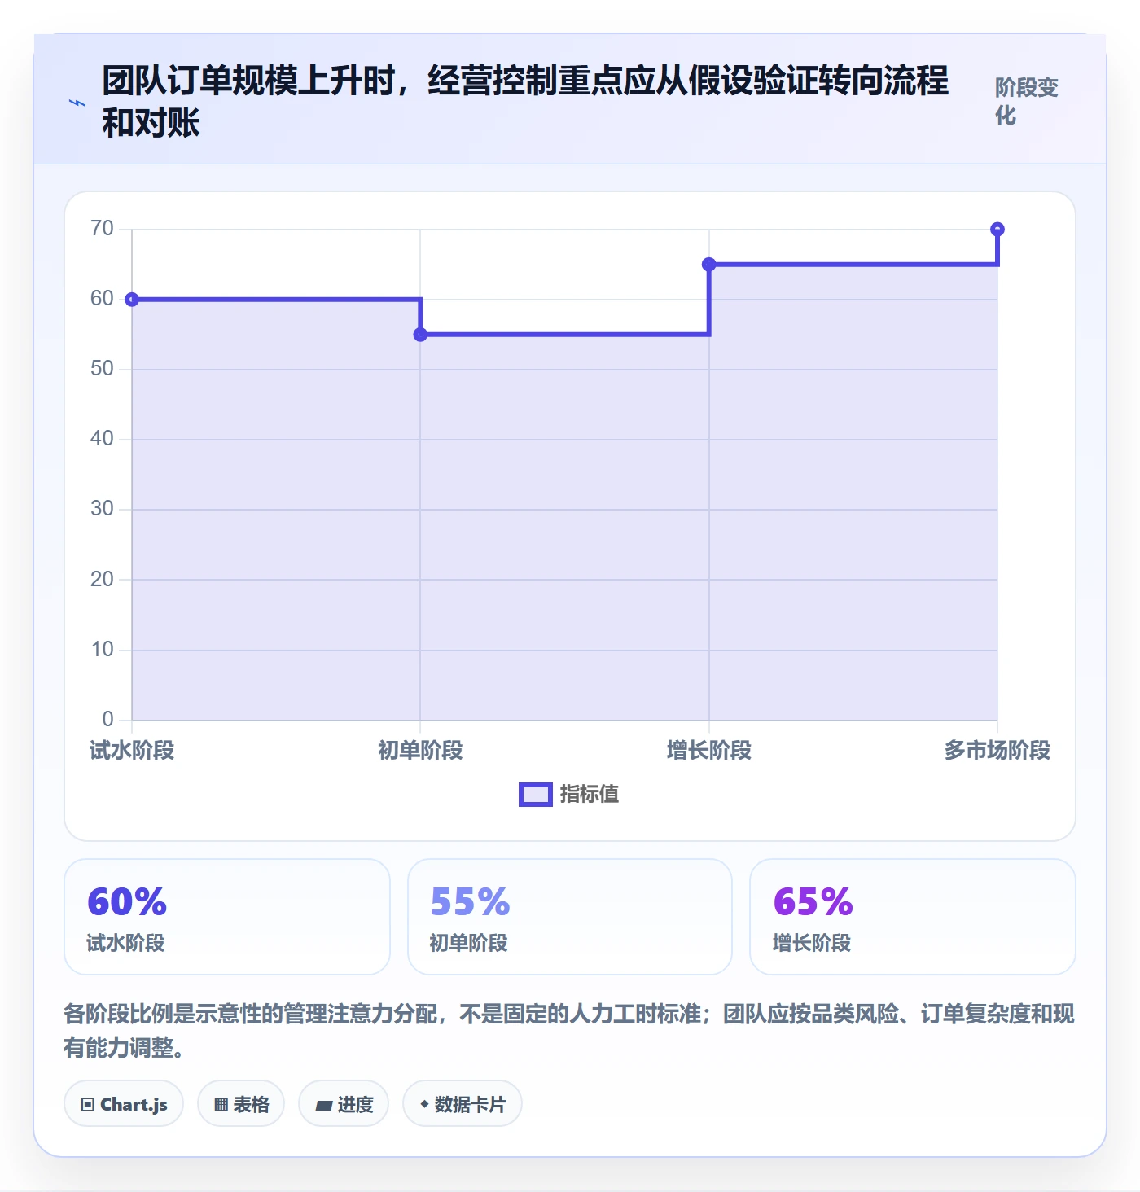Click the 进度 tag chip

pyautogui.click(x=344, y=1104)
